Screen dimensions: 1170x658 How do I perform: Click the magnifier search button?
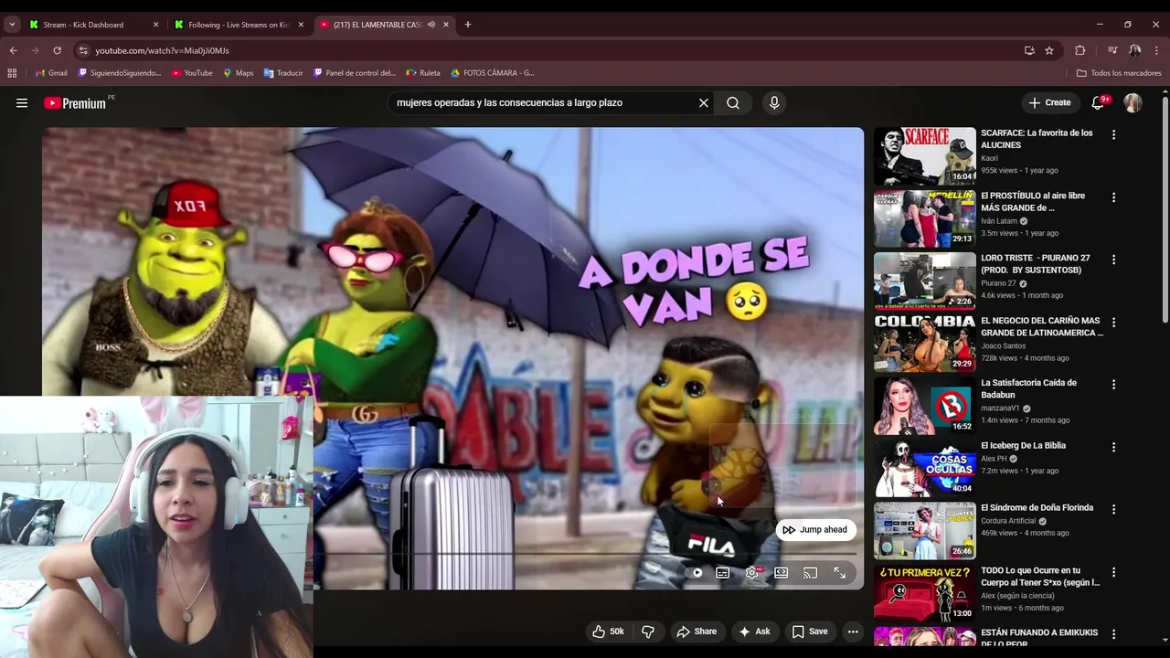[733, 103]
